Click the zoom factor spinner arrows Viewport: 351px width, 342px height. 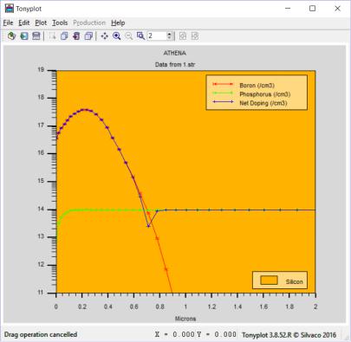[x=170, y=36]
